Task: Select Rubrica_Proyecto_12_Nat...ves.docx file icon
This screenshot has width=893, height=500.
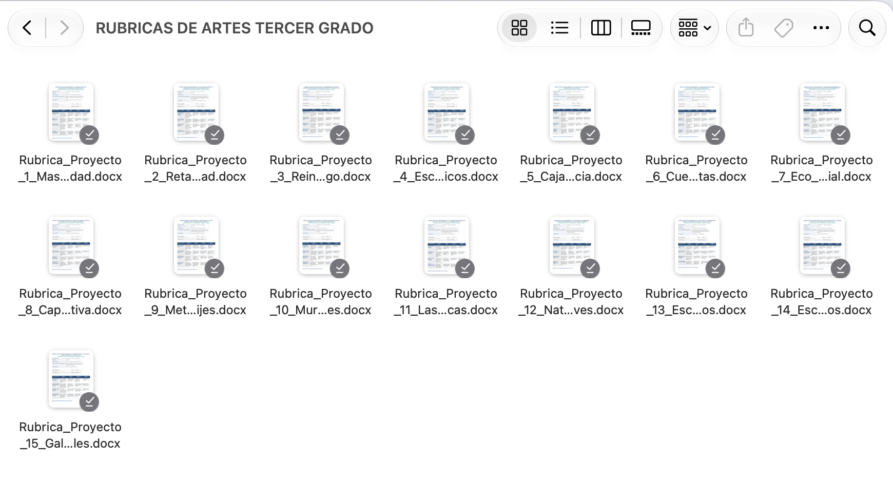Action: (572, 246)
